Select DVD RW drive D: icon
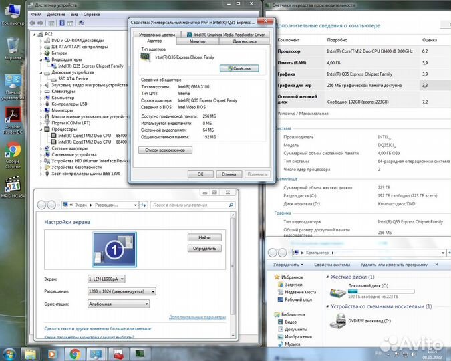451x361 pixels. [x=337, y=321]
